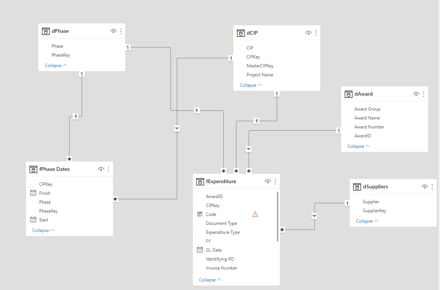Click the dPhase table icon

point(46,31)
